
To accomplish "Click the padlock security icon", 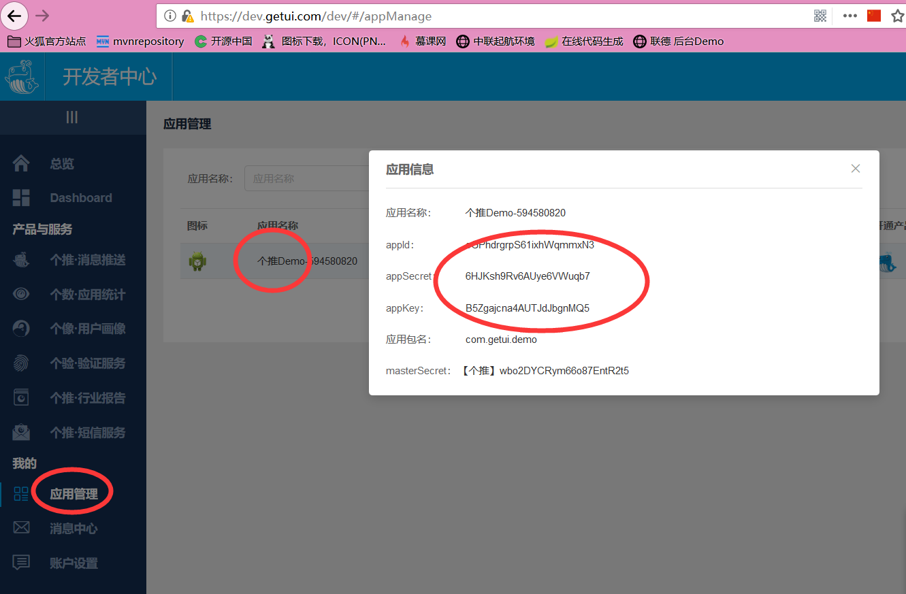I will [x=187, y=16].
